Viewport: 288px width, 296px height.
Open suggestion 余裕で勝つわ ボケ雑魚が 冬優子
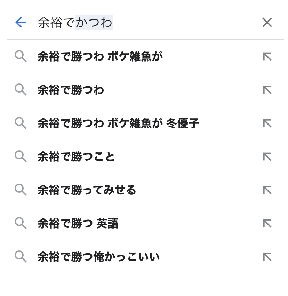118,123
